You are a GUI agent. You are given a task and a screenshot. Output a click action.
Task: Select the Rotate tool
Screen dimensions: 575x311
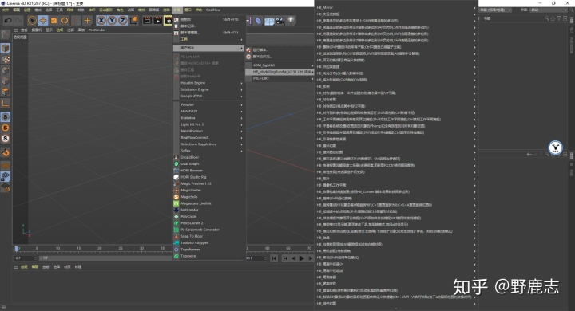tap(65, 21)
